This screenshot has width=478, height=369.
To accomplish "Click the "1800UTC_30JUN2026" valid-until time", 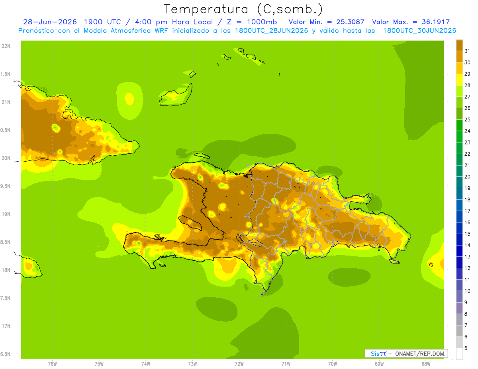I will (419, 31).
